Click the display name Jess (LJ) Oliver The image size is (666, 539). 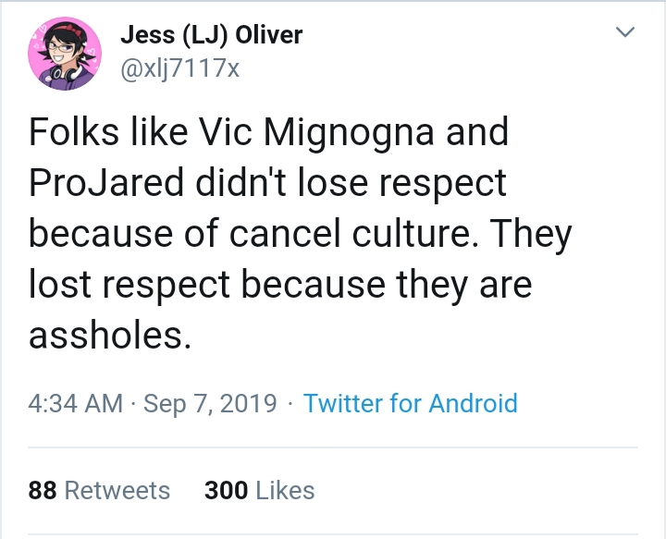[x=212, y=34]
